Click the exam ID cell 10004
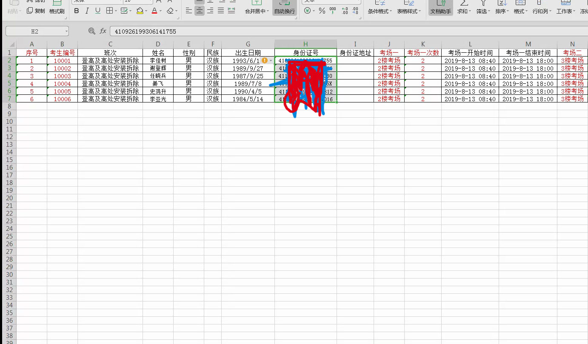The image size is (588, 344). coord(62,84)
